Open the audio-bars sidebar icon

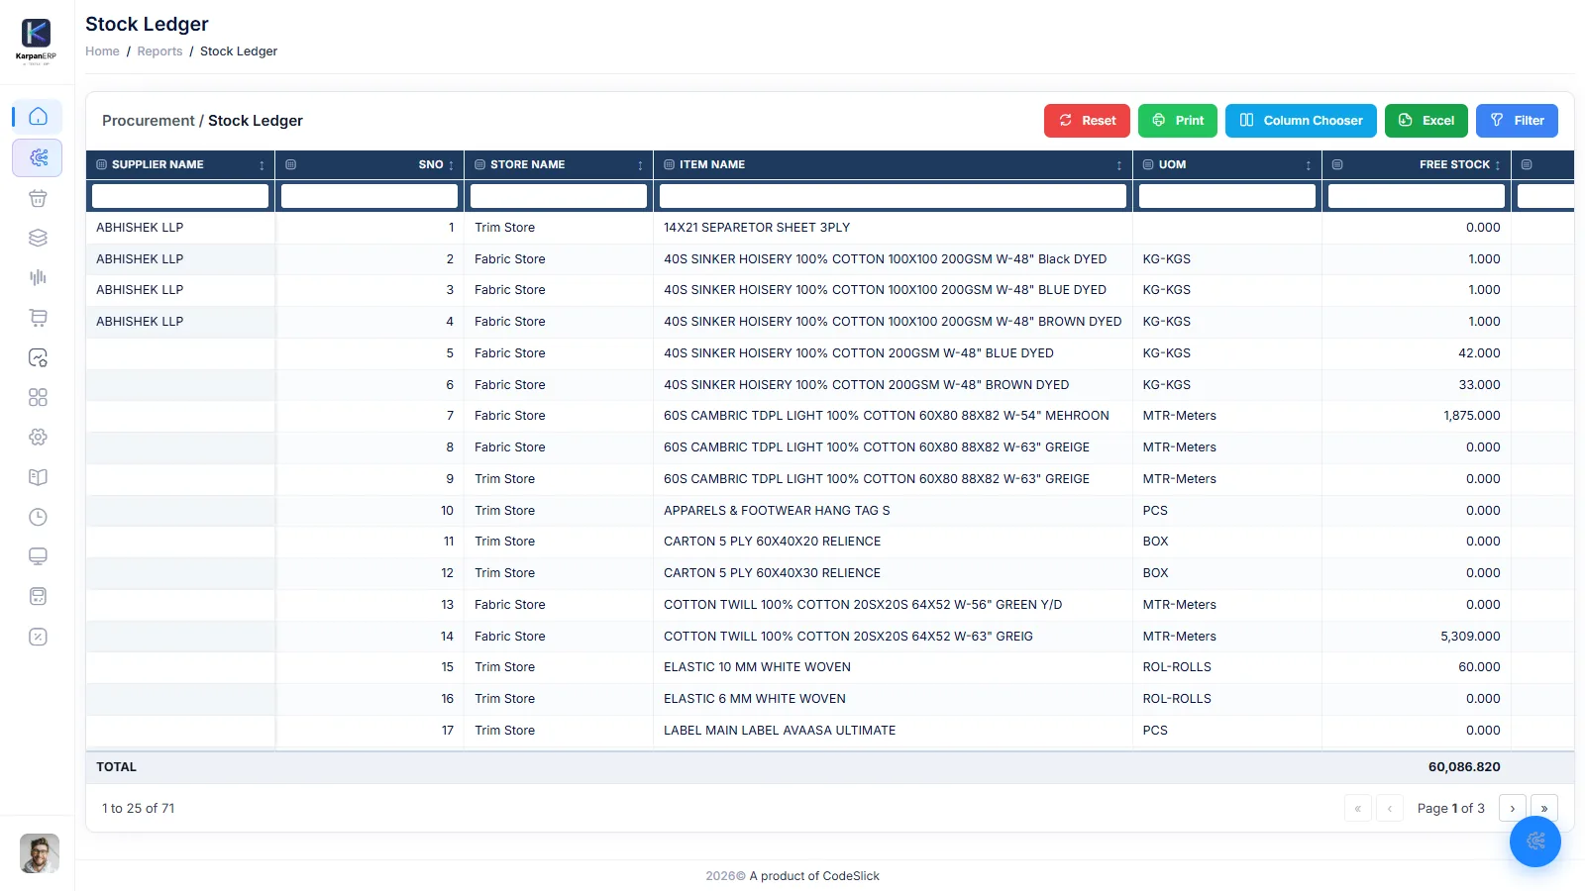click(x=38, y=278)
